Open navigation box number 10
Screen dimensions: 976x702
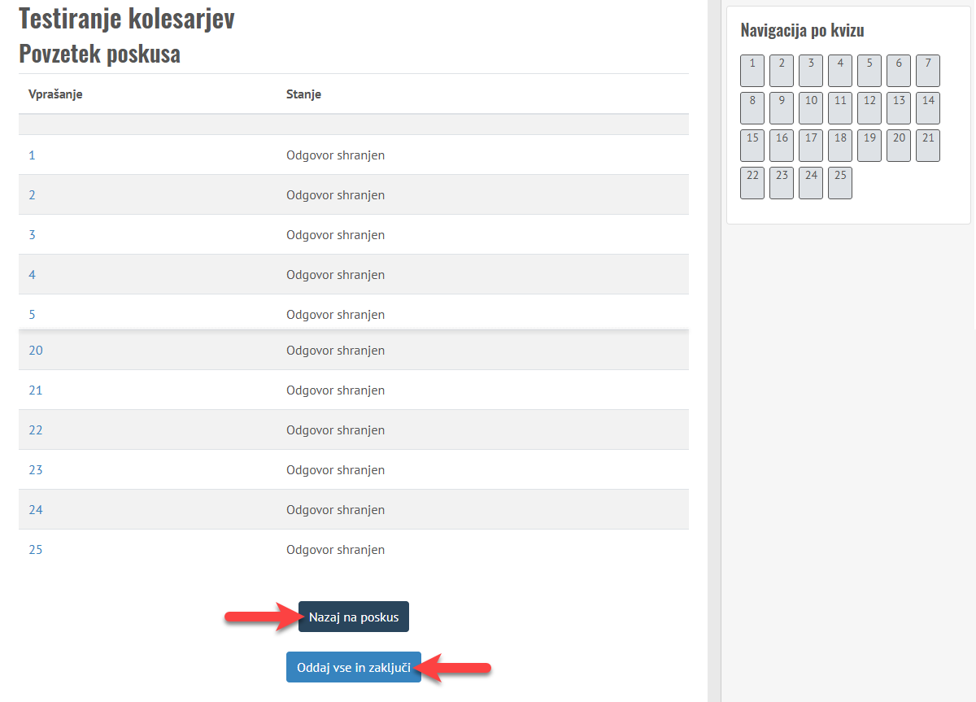tap(811, 108)
